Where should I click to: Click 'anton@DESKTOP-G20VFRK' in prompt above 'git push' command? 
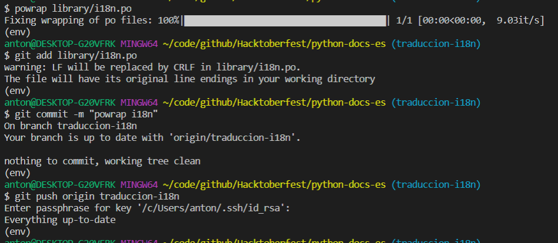click(60, 185)
